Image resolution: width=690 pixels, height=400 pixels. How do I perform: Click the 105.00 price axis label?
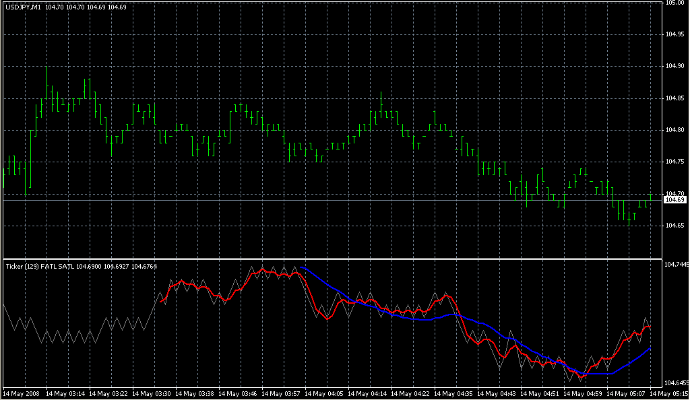tap(675, 3)
